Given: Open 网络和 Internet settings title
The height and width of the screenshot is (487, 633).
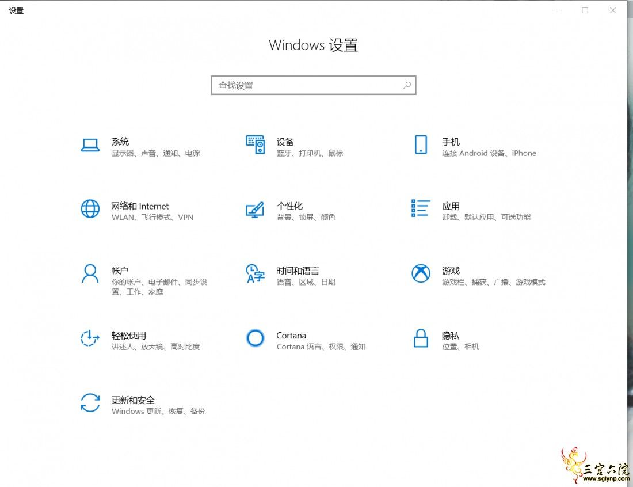Looking at the screenshot, I should (x=140, y=206).
